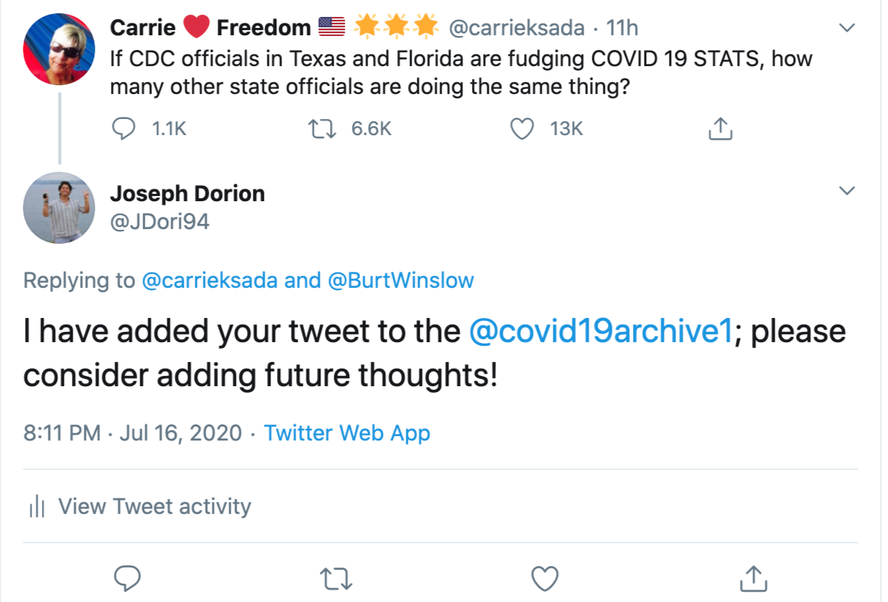This screenshot has height=602, width=888.
Task: Visit @carrieksada from Replying to line
Action: (x=209, y=280)
